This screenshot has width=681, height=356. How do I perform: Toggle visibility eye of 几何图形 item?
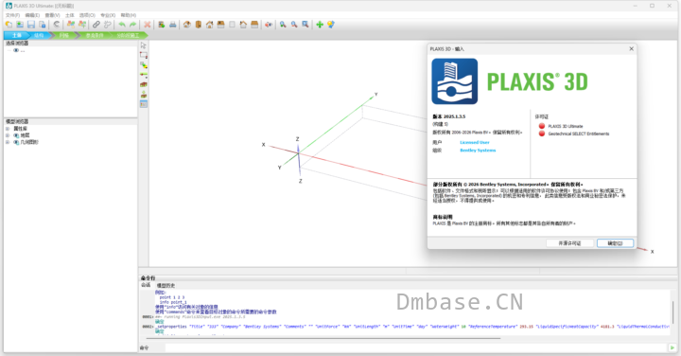coord(16,142)
